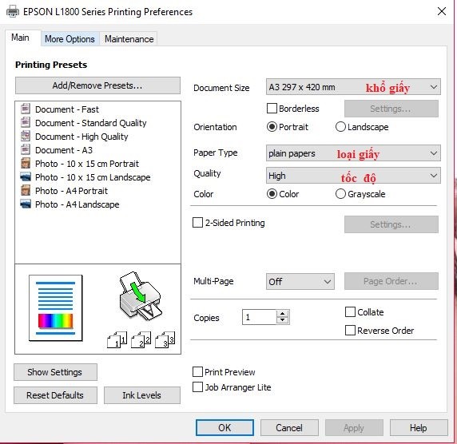The height and width of the screenshot is (444, 457).
Task: Confirm with the OK button
Action: pos(225,427)
